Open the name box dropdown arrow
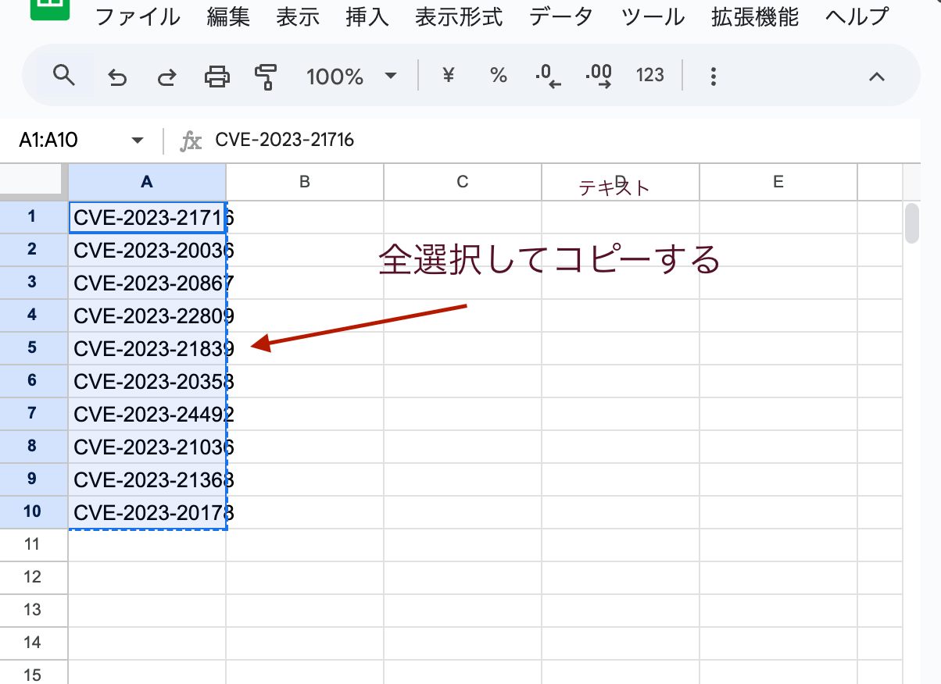This screenshot has height=684, width=941. [137, 140]
